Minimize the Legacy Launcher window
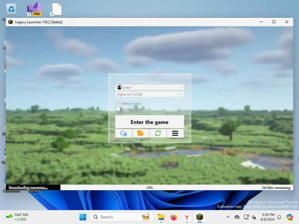The width and height of the screenshot is (299, 224). click(x=261, y=22)
